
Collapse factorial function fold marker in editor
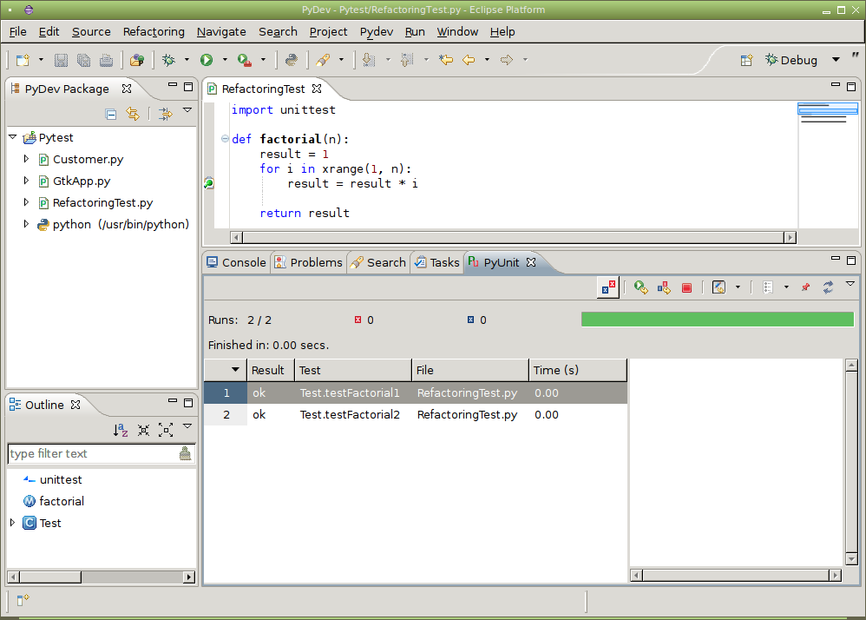225,139
